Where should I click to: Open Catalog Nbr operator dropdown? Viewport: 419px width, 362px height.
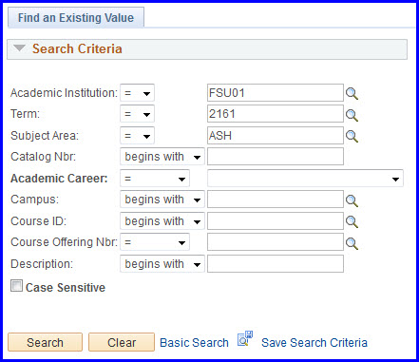coord(162,157)
